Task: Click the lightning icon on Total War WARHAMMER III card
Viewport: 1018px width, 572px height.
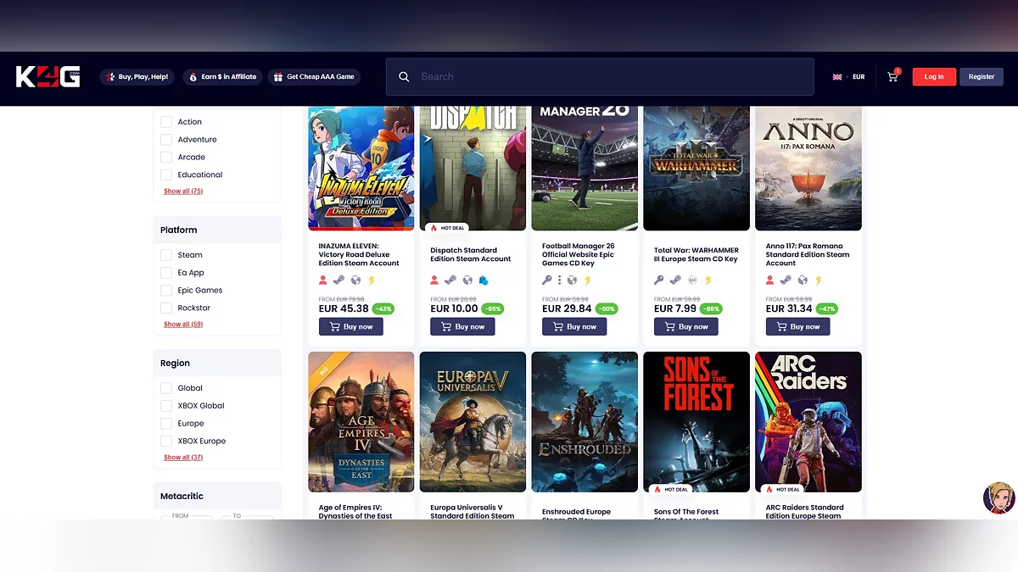Action: (x=708, y=280)
